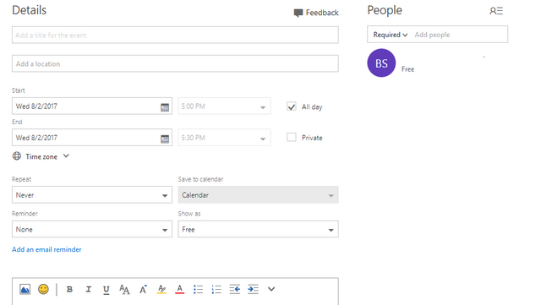Choose the red font color button

click(180, 290)
